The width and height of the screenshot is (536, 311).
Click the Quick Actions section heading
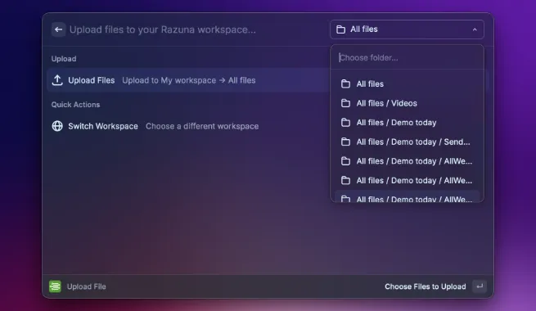point(75,105)
